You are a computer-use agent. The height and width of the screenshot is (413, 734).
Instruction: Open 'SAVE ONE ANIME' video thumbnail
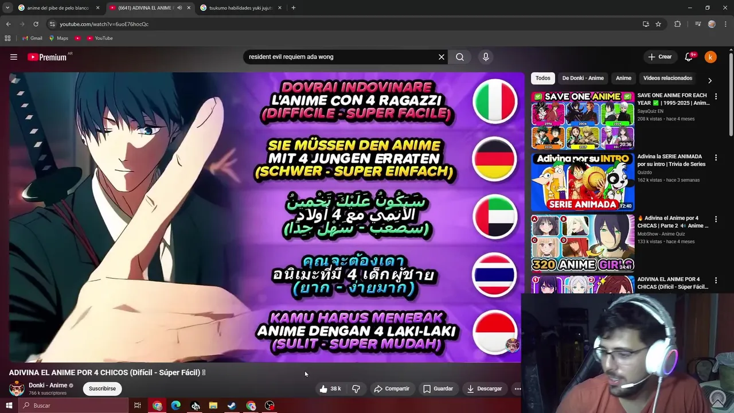coord(583,120)
